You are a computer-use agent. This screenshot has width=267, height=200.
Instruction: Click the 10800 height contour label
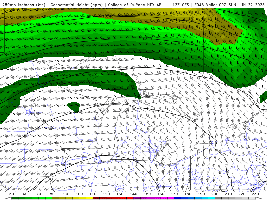(x=146, y=39)
